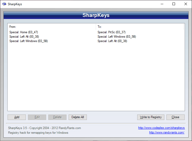The height and width of the screenshot is (141, 192).
Task: Add a new key mapping
Action: pyautogui.click(x=17, y=117)
